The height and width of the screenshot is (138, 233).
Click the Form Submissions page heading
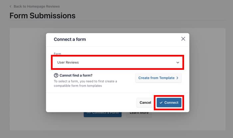42,16
